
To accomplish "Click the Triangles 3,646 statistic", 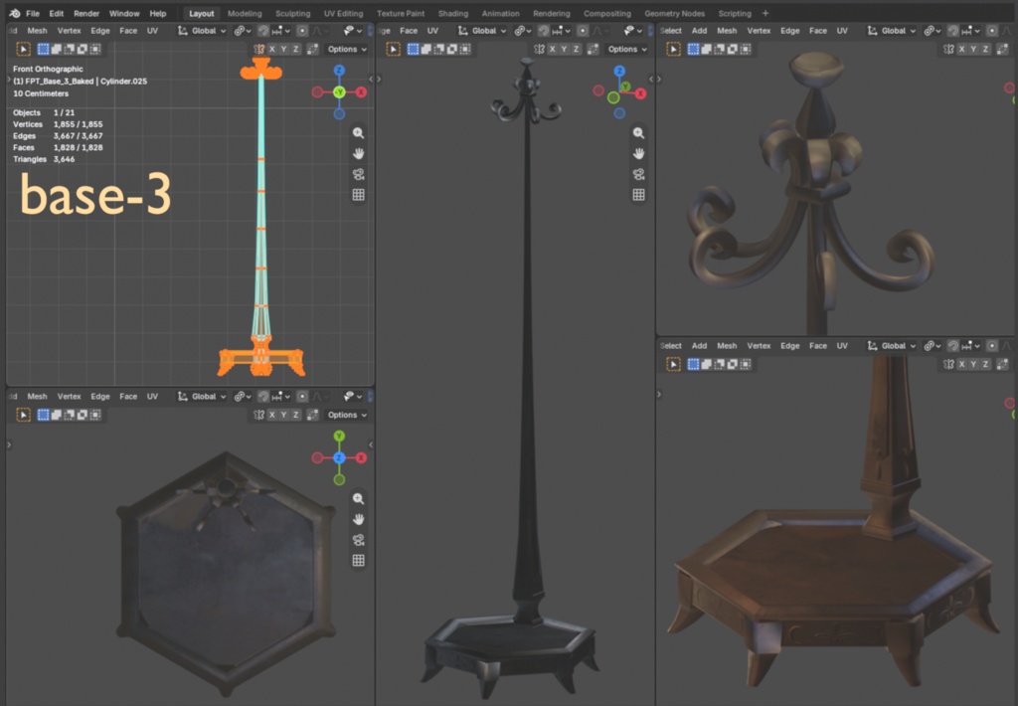I will tap(44, 159).
